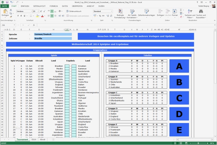Toggle italic formatting
The height and width of the screenshot is (145, 217).
click(21, 16)
